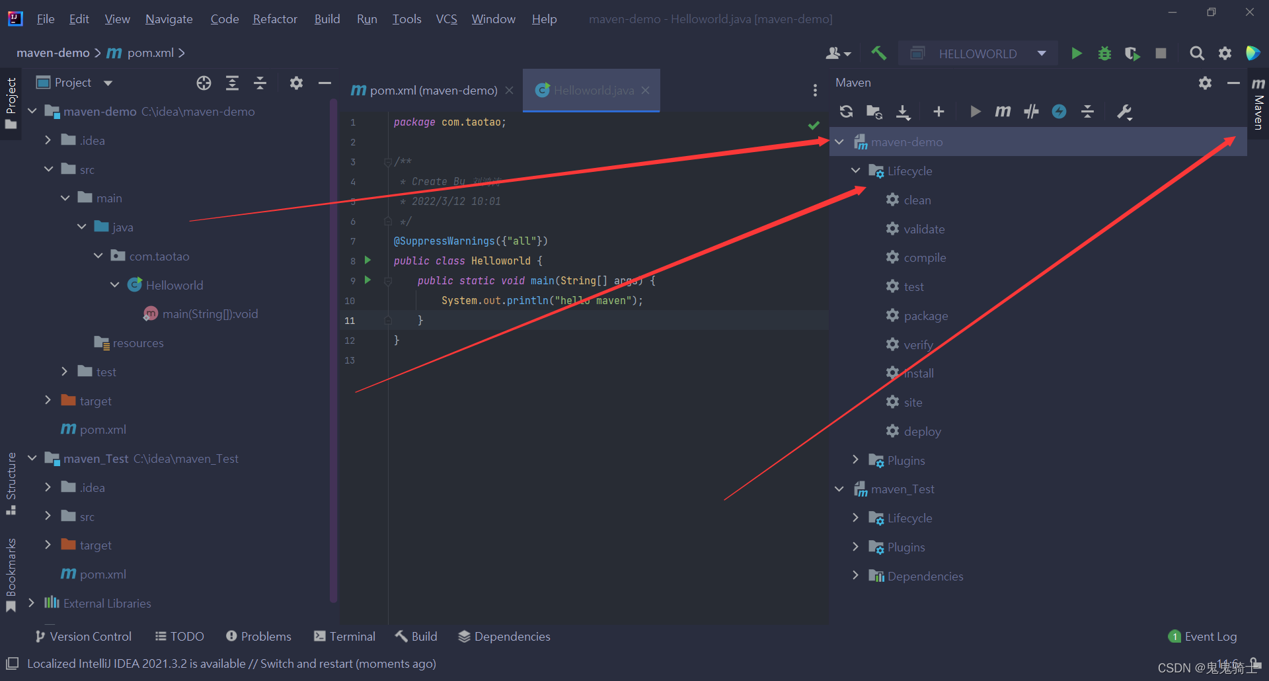Open the VCS menu
Viewport: 1269px width, 681px height.
point(446,19)
